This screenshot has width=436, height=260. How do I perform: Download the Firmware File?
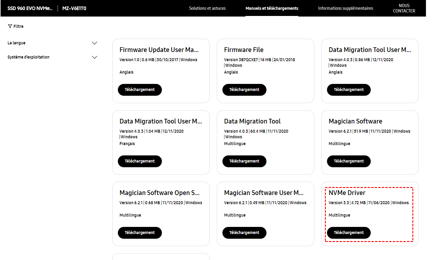click(x=244, y=90)
